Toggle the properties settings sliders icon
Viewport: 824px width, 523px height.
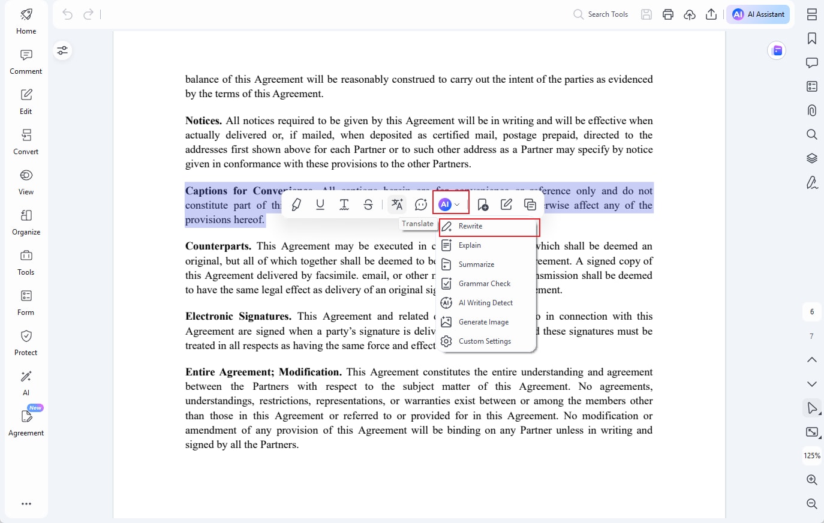[x=62, y=50]
